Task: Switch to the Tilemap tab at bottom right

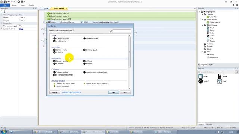Action: pos(209,124)
